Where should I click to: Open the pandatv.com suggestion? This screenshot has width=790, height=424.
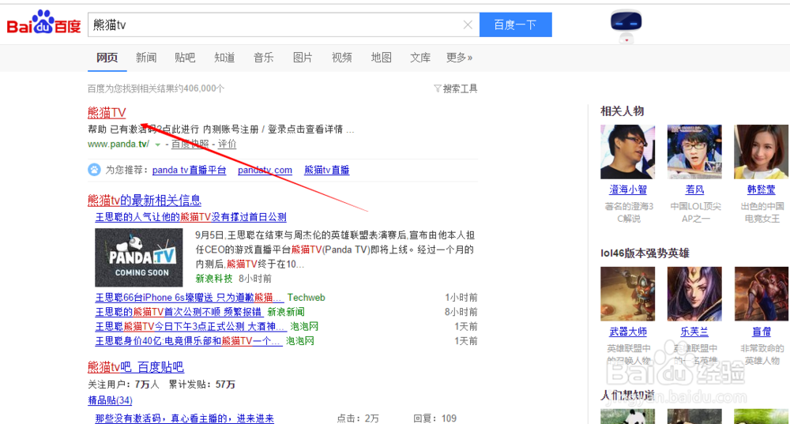tap(265, 171)
